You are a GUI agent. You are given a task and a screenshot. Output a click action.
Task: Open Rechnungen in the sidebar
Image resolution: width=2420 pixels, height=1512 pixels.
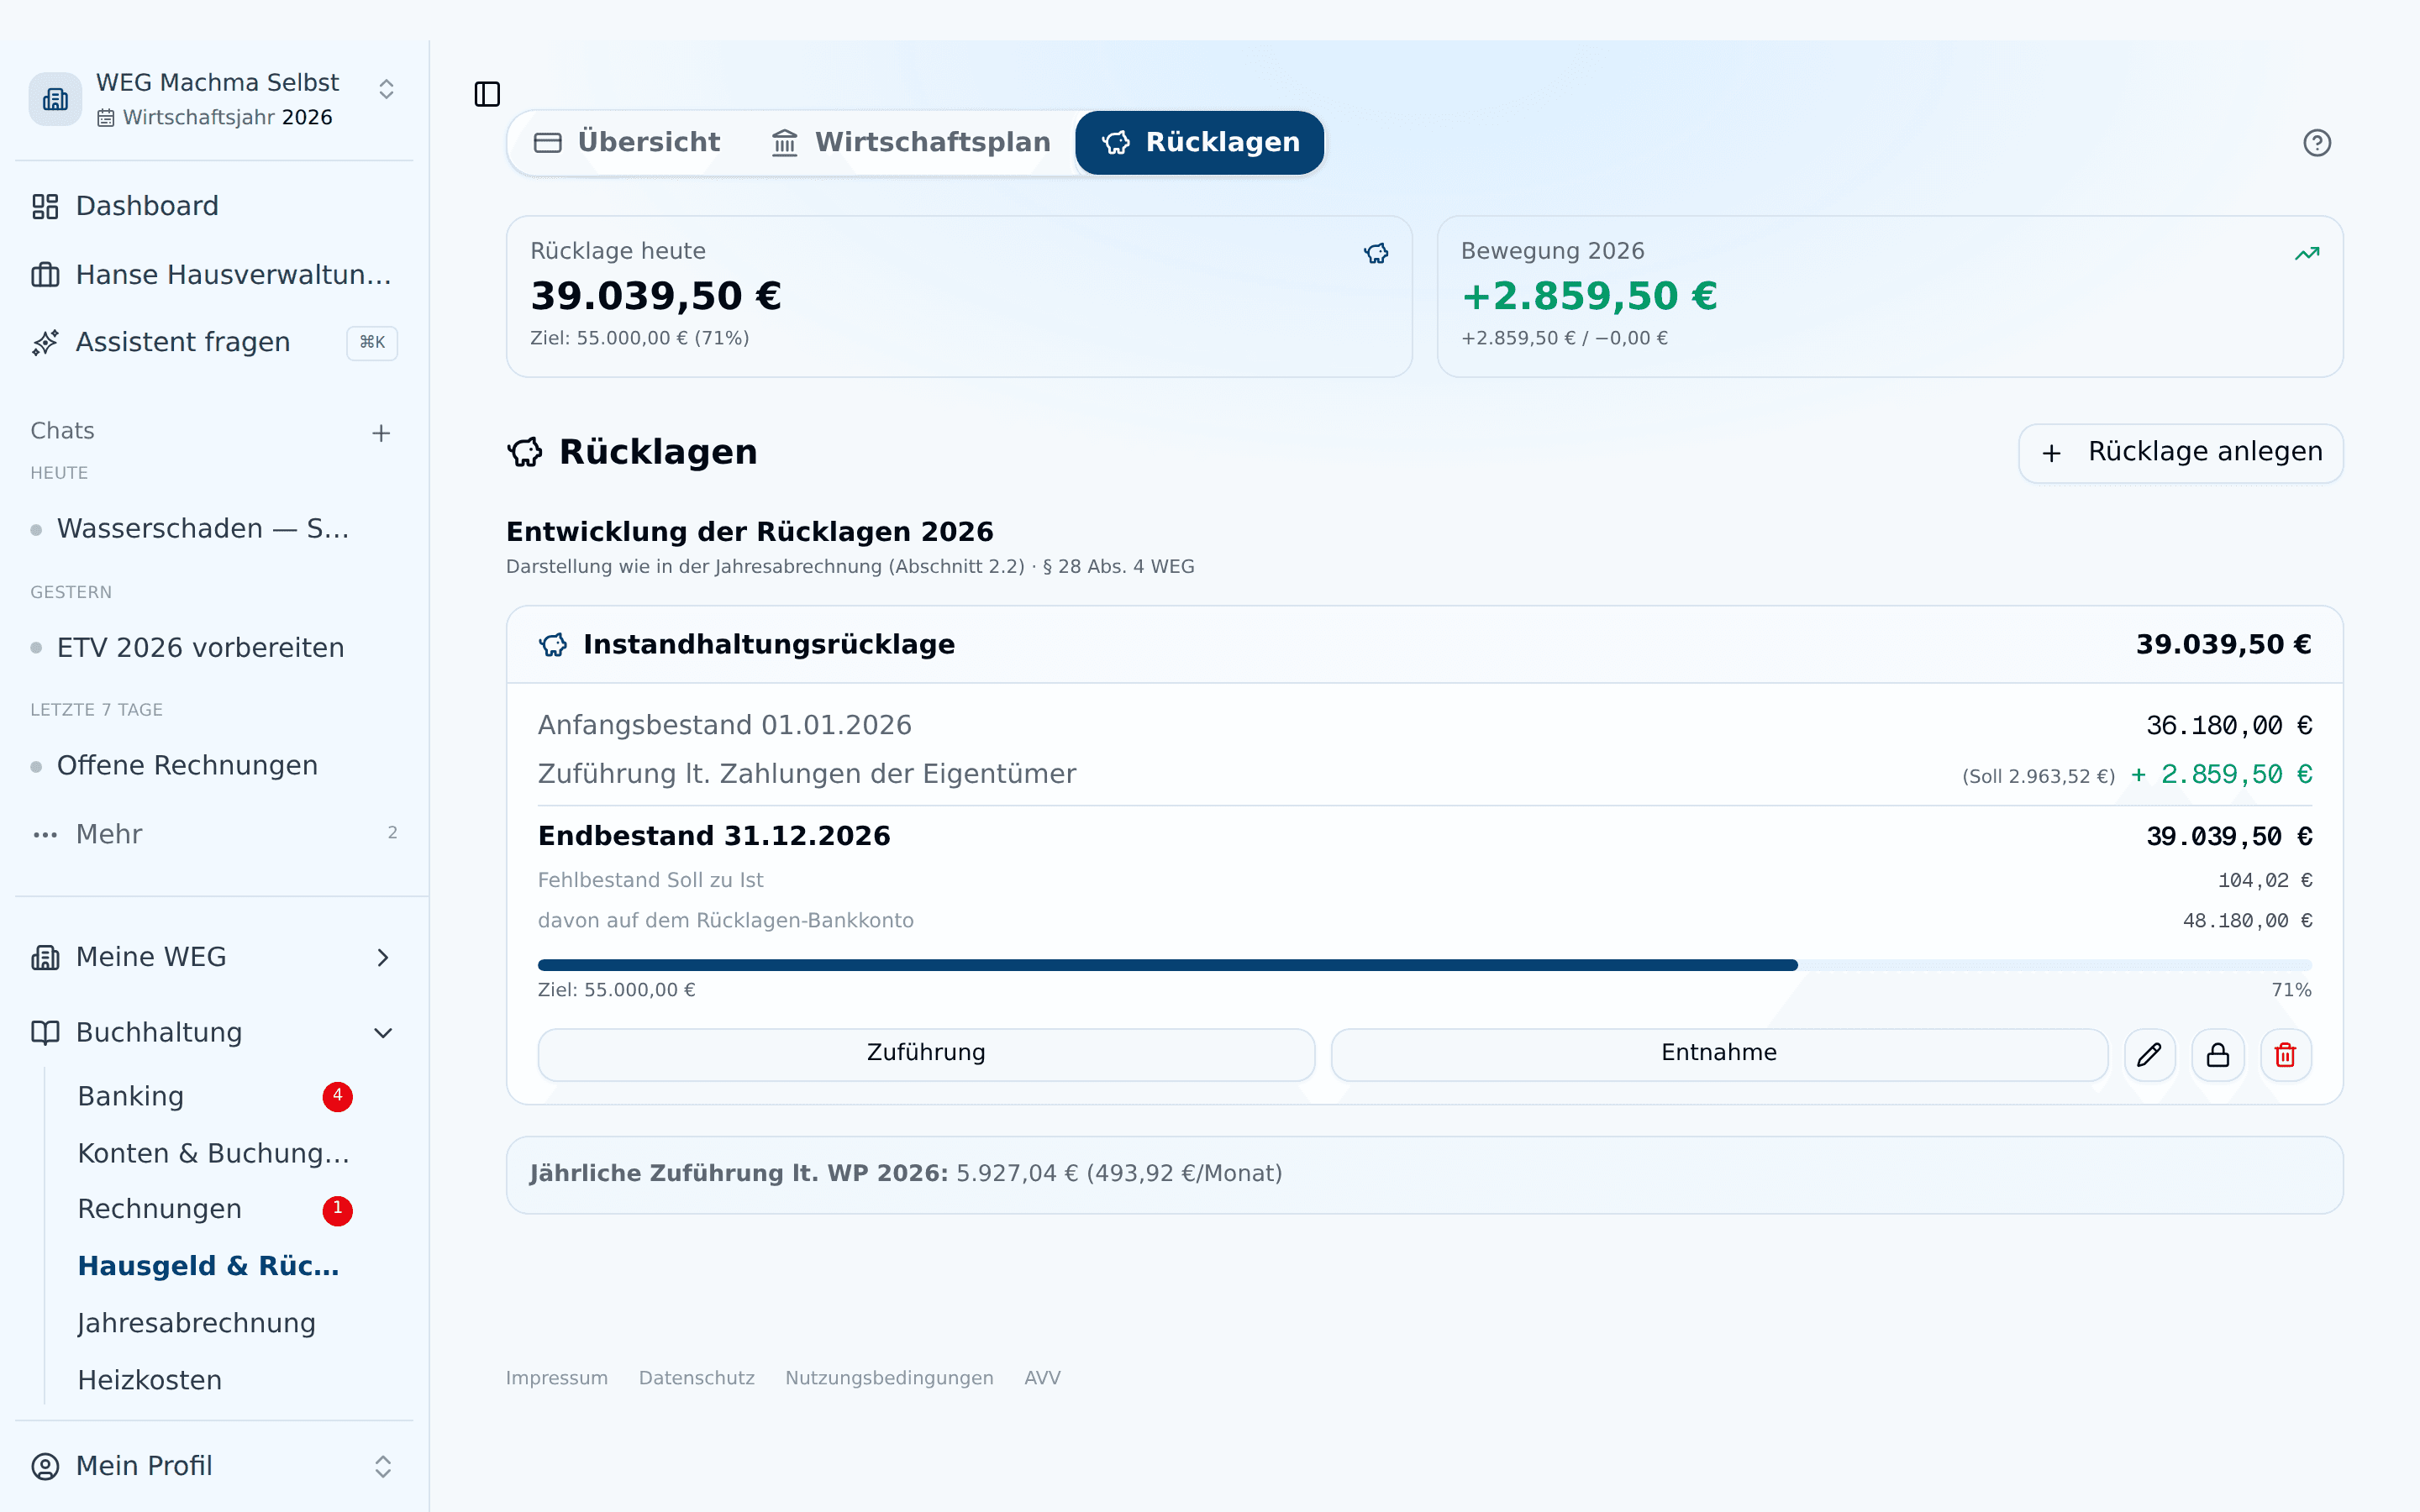coord(214,1209)
